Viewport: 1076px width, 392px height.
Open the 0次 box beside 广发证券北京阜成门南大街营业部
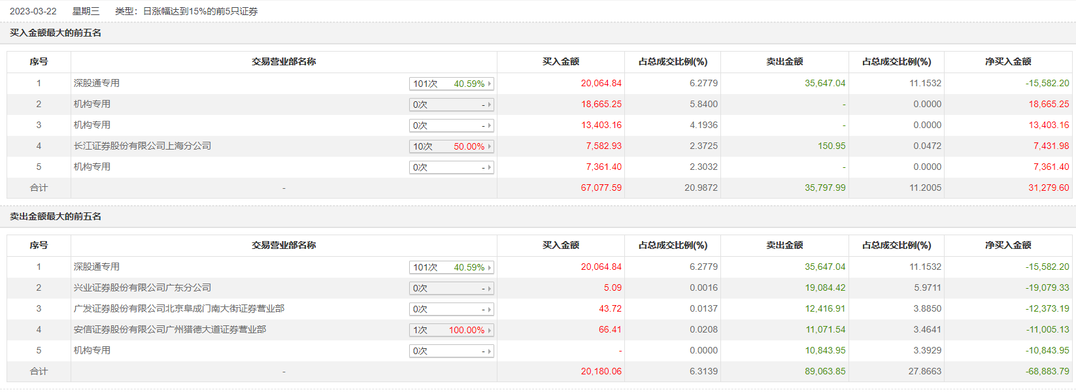[x=451, y=309]
